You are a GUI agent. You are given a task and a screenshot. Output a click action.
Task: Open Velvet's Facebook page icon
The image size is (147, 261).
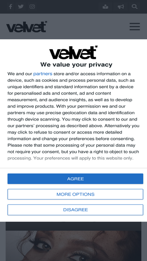click(x=11, y=7)
